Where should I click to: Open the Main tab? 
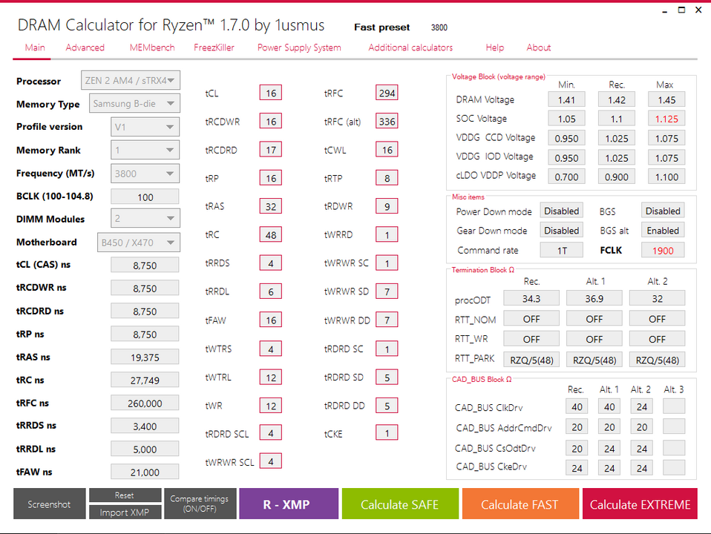pyautogui.click(x=35, y=47)
